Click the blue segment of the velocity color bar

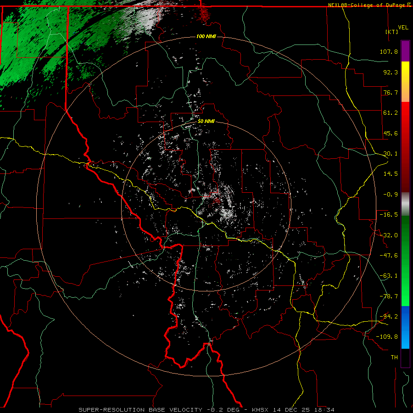coord(405,327)
